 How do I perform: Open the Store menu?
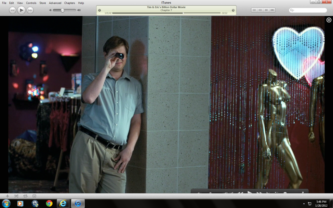[x=43, y=3]
